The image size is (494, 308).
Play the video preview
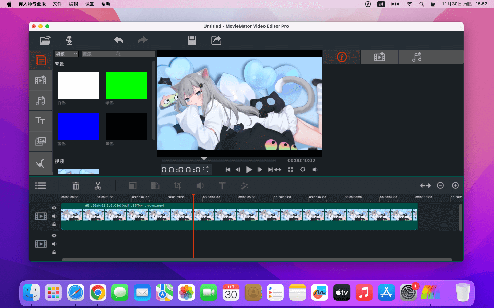(x=249, y=170)
